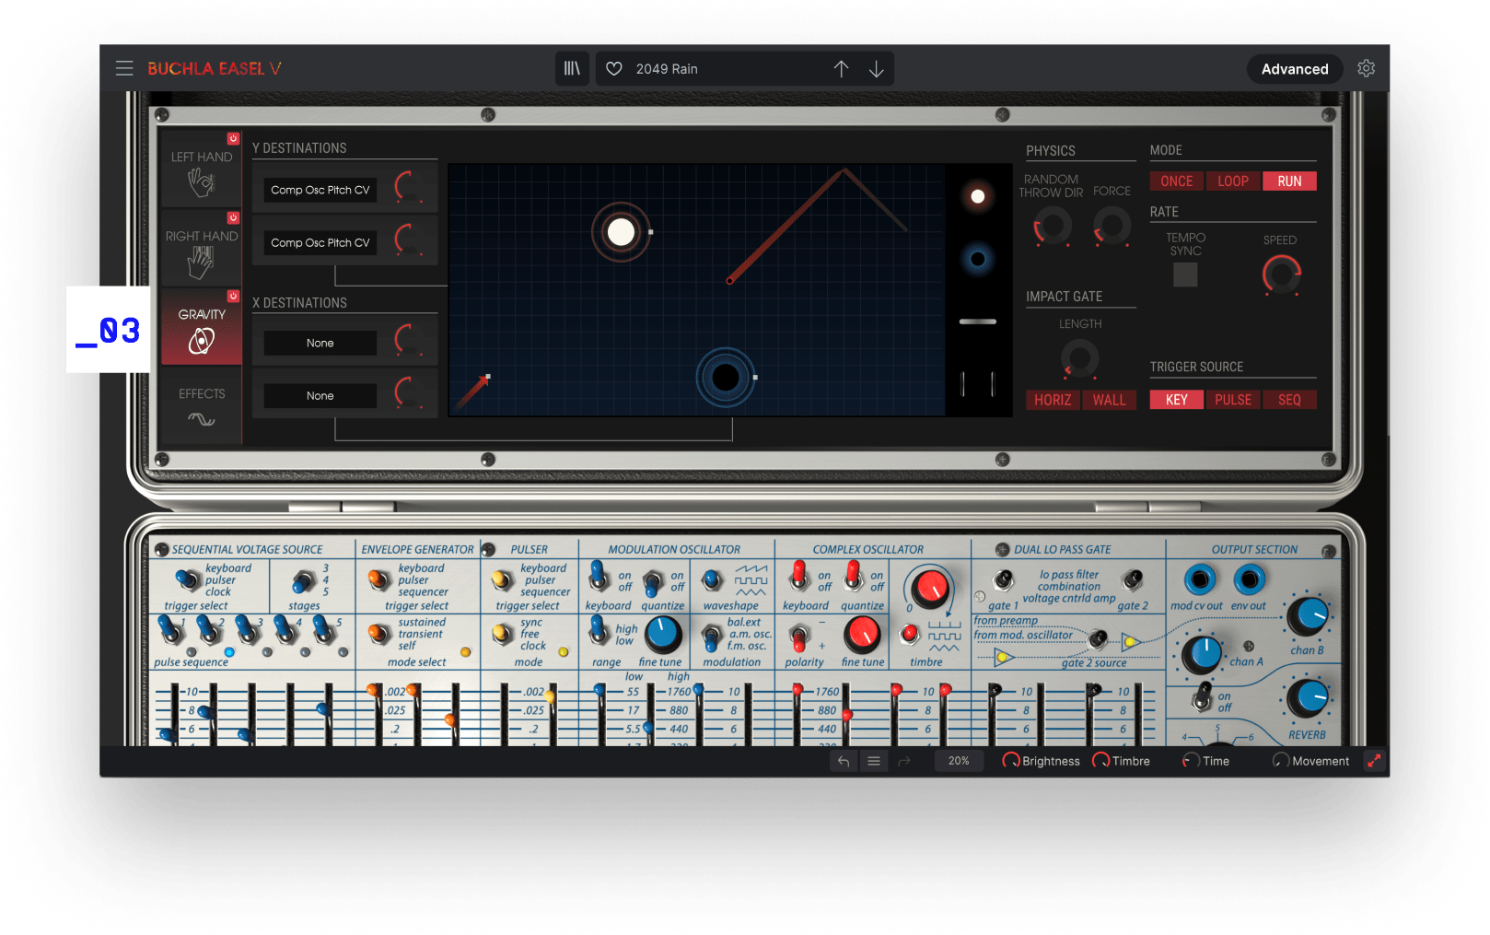Click the env out jack
1490x935 pixels.
[x=1249, y=579]
